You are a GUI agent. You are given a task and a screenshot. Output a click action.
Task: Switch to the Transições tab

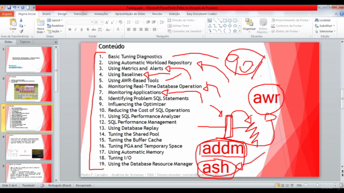coord(81,14)
